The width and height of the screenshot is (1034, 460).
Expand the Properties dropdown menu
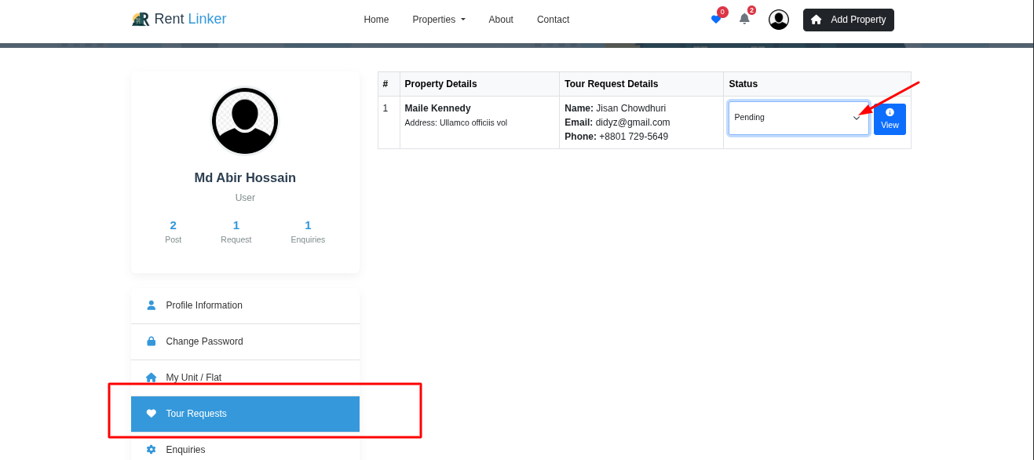pyautogui.click(x=439, y=20)
